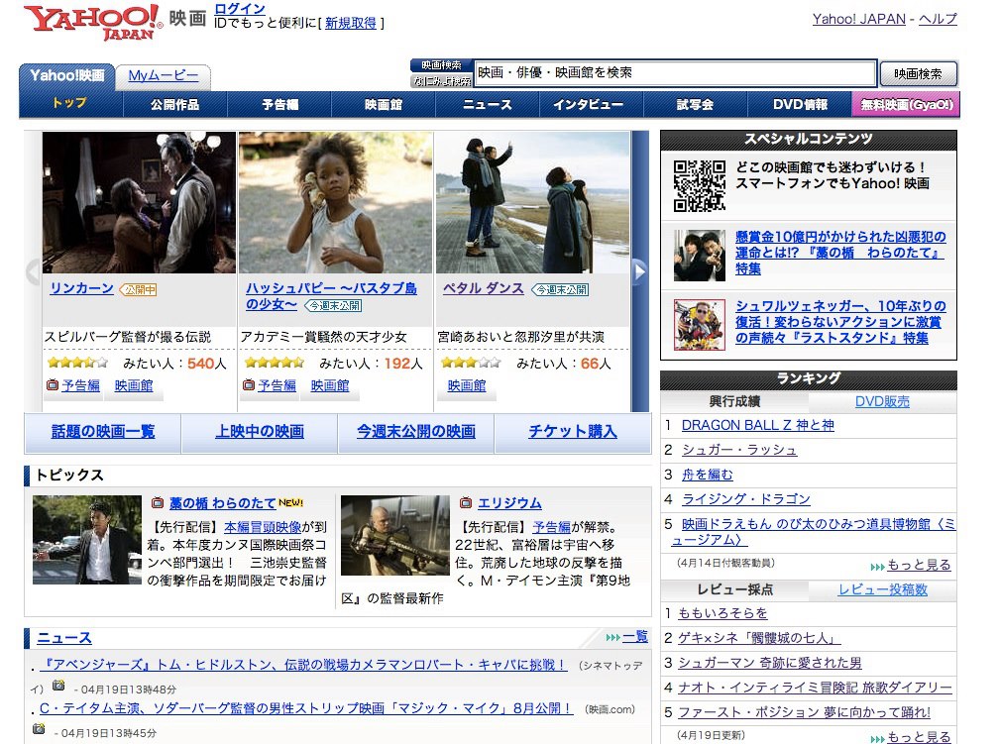Open 試写会 in navigation bar

(x=695, y=104)
